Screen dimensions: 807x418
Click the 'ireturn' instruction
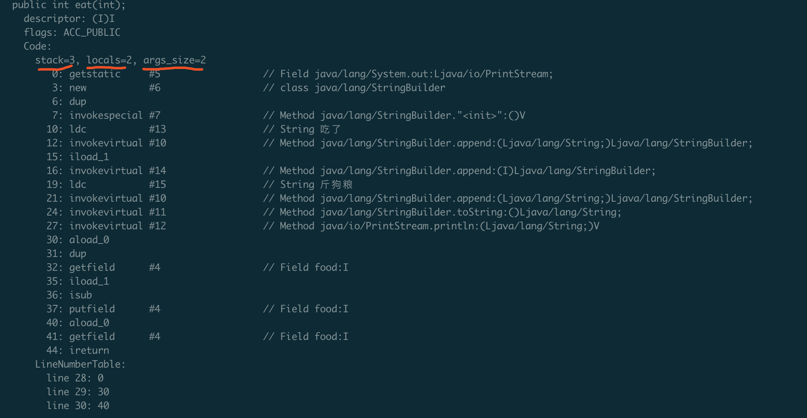click(89, 351)
